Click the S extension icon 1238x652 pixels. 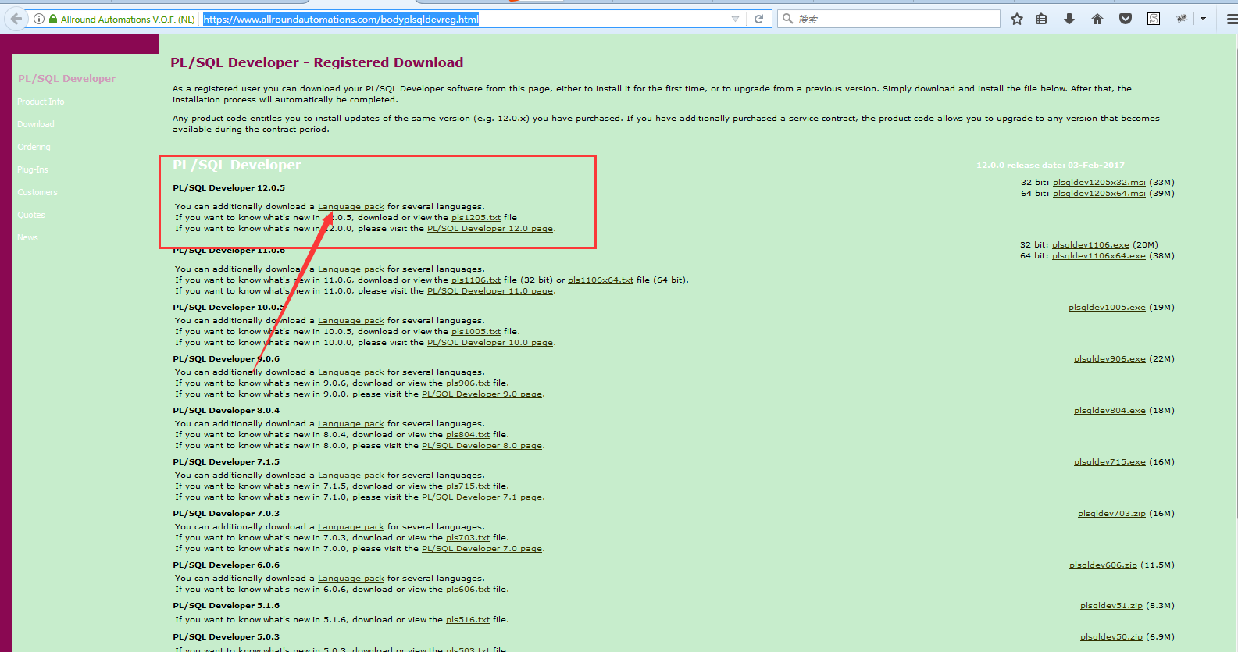point(1154,19)
